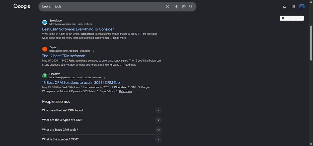The height and width of the screenshot is (146, 313).
Task: Expand "What are basic CRM tools?" question
Action: [102, 130]
